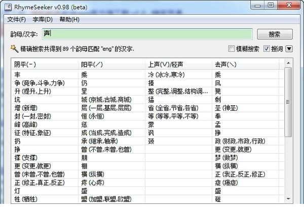The width and height of the screenshot is (304, 212).
Task: Select 正 (修正,真正,反正) entry
Action: pos(40,183)
